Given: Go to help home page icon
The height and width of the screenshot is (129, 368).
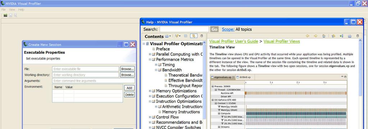Looking at the screenshot, I should point(324,36).
